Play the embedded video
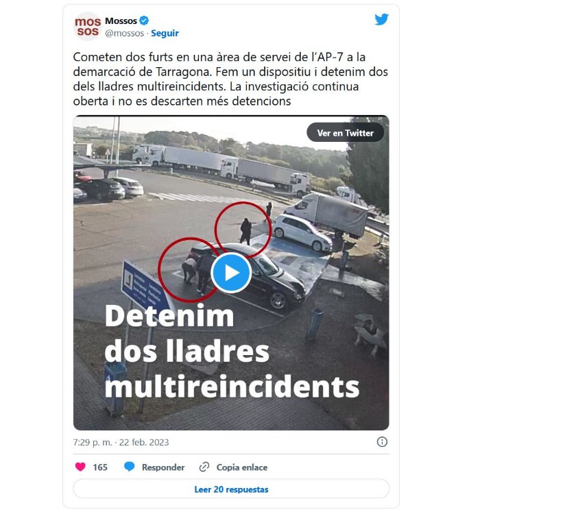Image resolution: width=565 pixels, height=514 pixels. click(231, 273)
